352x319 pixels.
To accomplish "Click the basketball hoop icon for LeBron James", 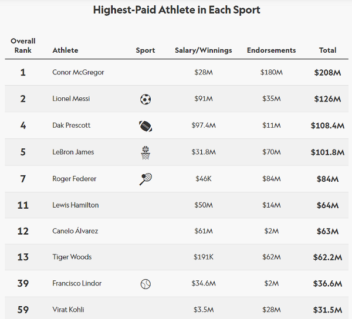I will (x=145, y=152).
